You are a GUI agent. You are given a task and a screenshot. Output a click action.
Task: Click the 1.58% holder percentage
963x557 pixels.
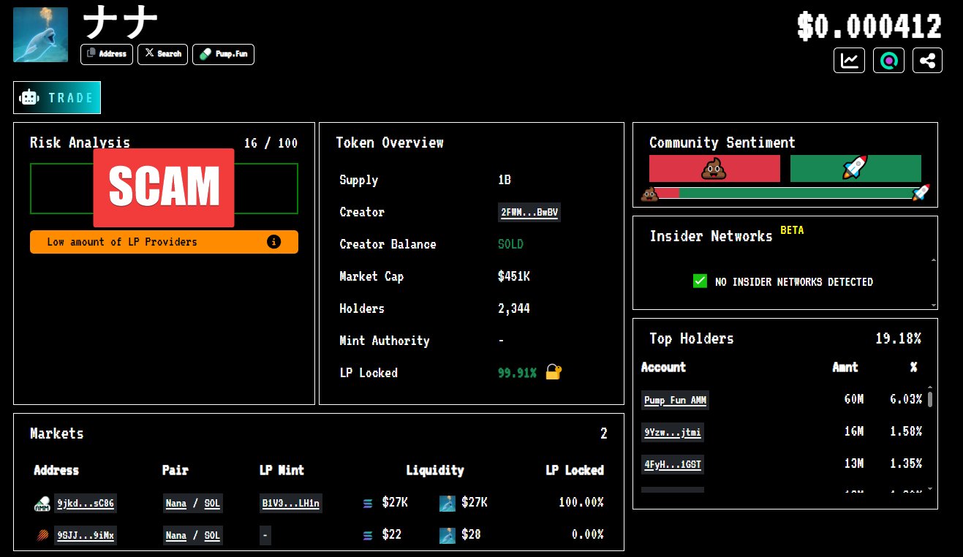coord(905,432)
